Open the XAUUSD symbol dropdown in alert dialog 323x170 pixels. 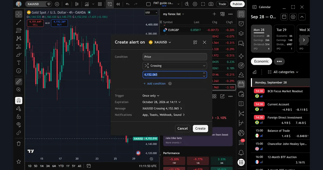[x=160, y=42]
